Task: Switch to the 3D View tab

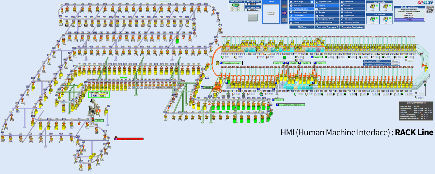Action: [x=302, y=27]
